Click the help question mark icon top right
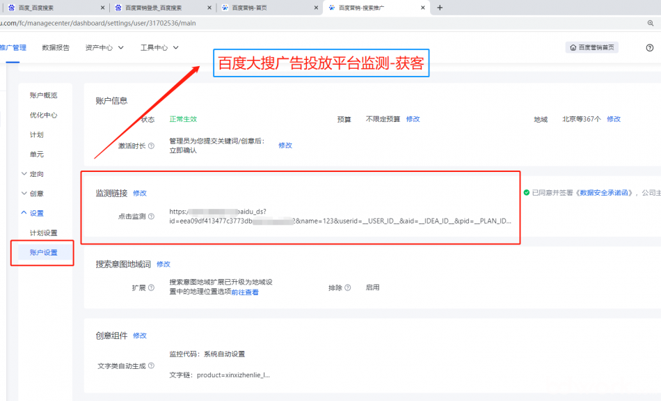Screen dimensions: 661x401 pos(650,47)
